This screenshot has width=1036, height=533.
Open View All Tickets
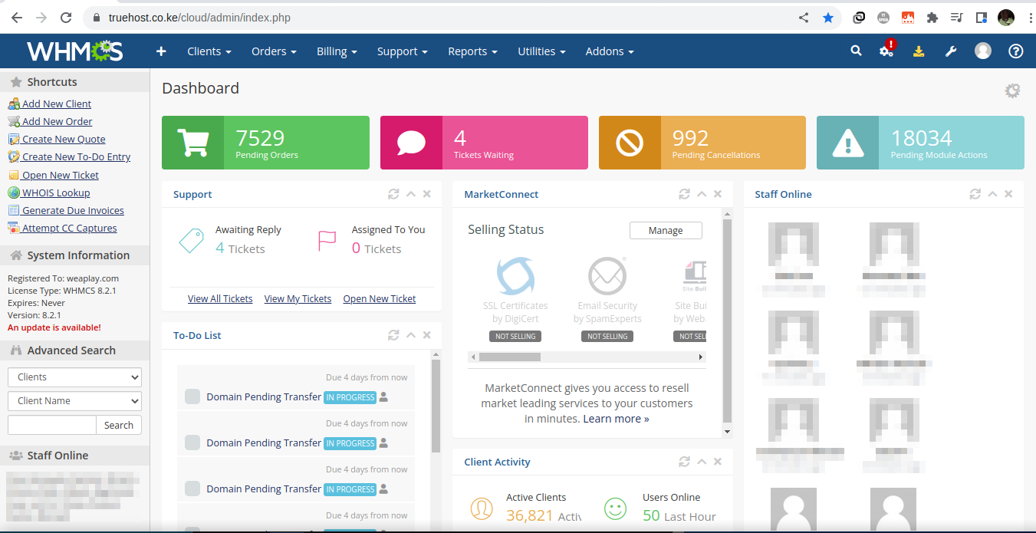(220, 298)
